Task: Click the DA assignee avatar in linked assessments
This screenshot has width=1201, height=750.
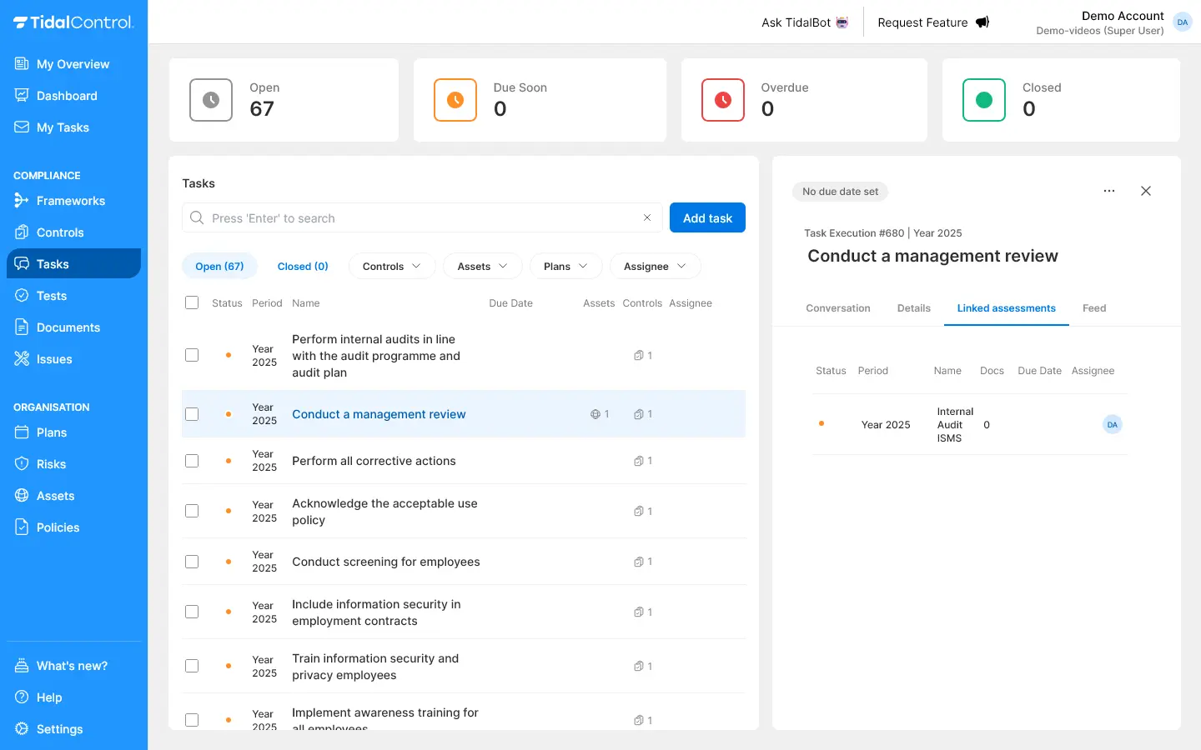Action: pyautogui.click(x=1112, y=425)
